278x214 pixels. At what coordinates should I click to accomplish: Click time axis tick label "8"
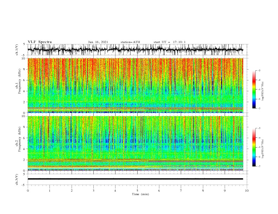tap(203, 191)
